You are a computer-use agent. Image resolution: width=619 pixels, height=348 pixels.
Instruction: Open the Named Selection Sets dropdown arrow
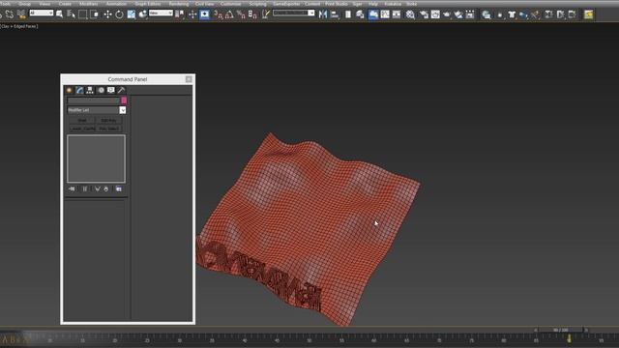click(311, 13)
